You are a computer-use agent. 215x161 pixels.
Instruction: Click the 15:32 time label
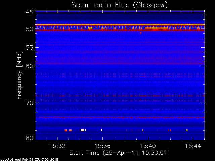(57, 146)
